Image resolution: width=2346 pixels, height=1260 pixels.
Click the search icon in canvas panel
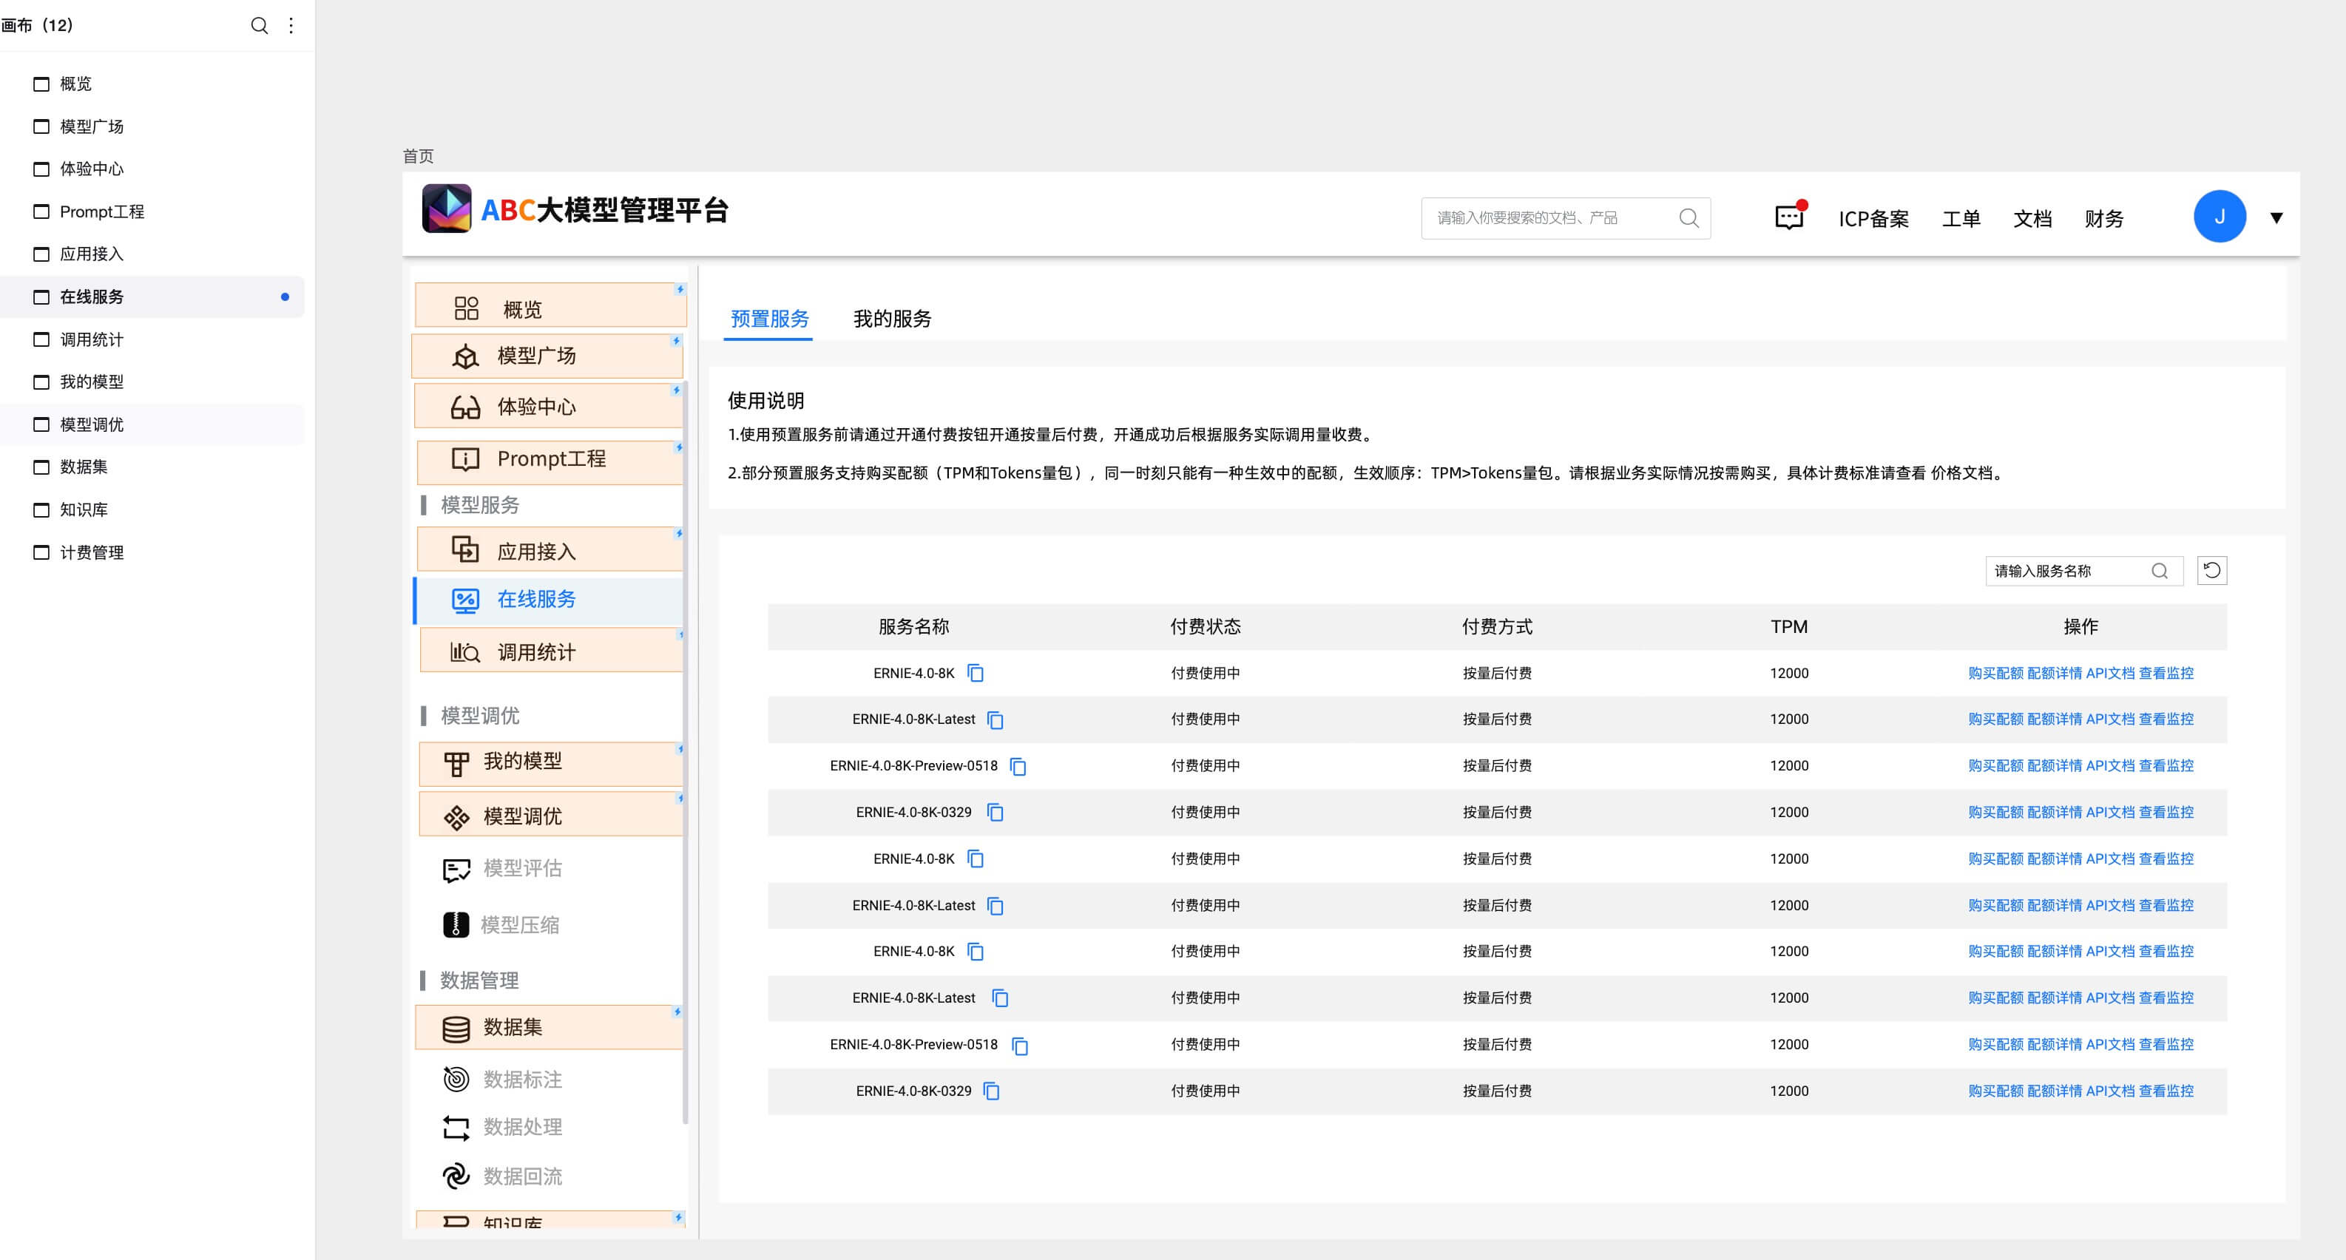[260, 25]
